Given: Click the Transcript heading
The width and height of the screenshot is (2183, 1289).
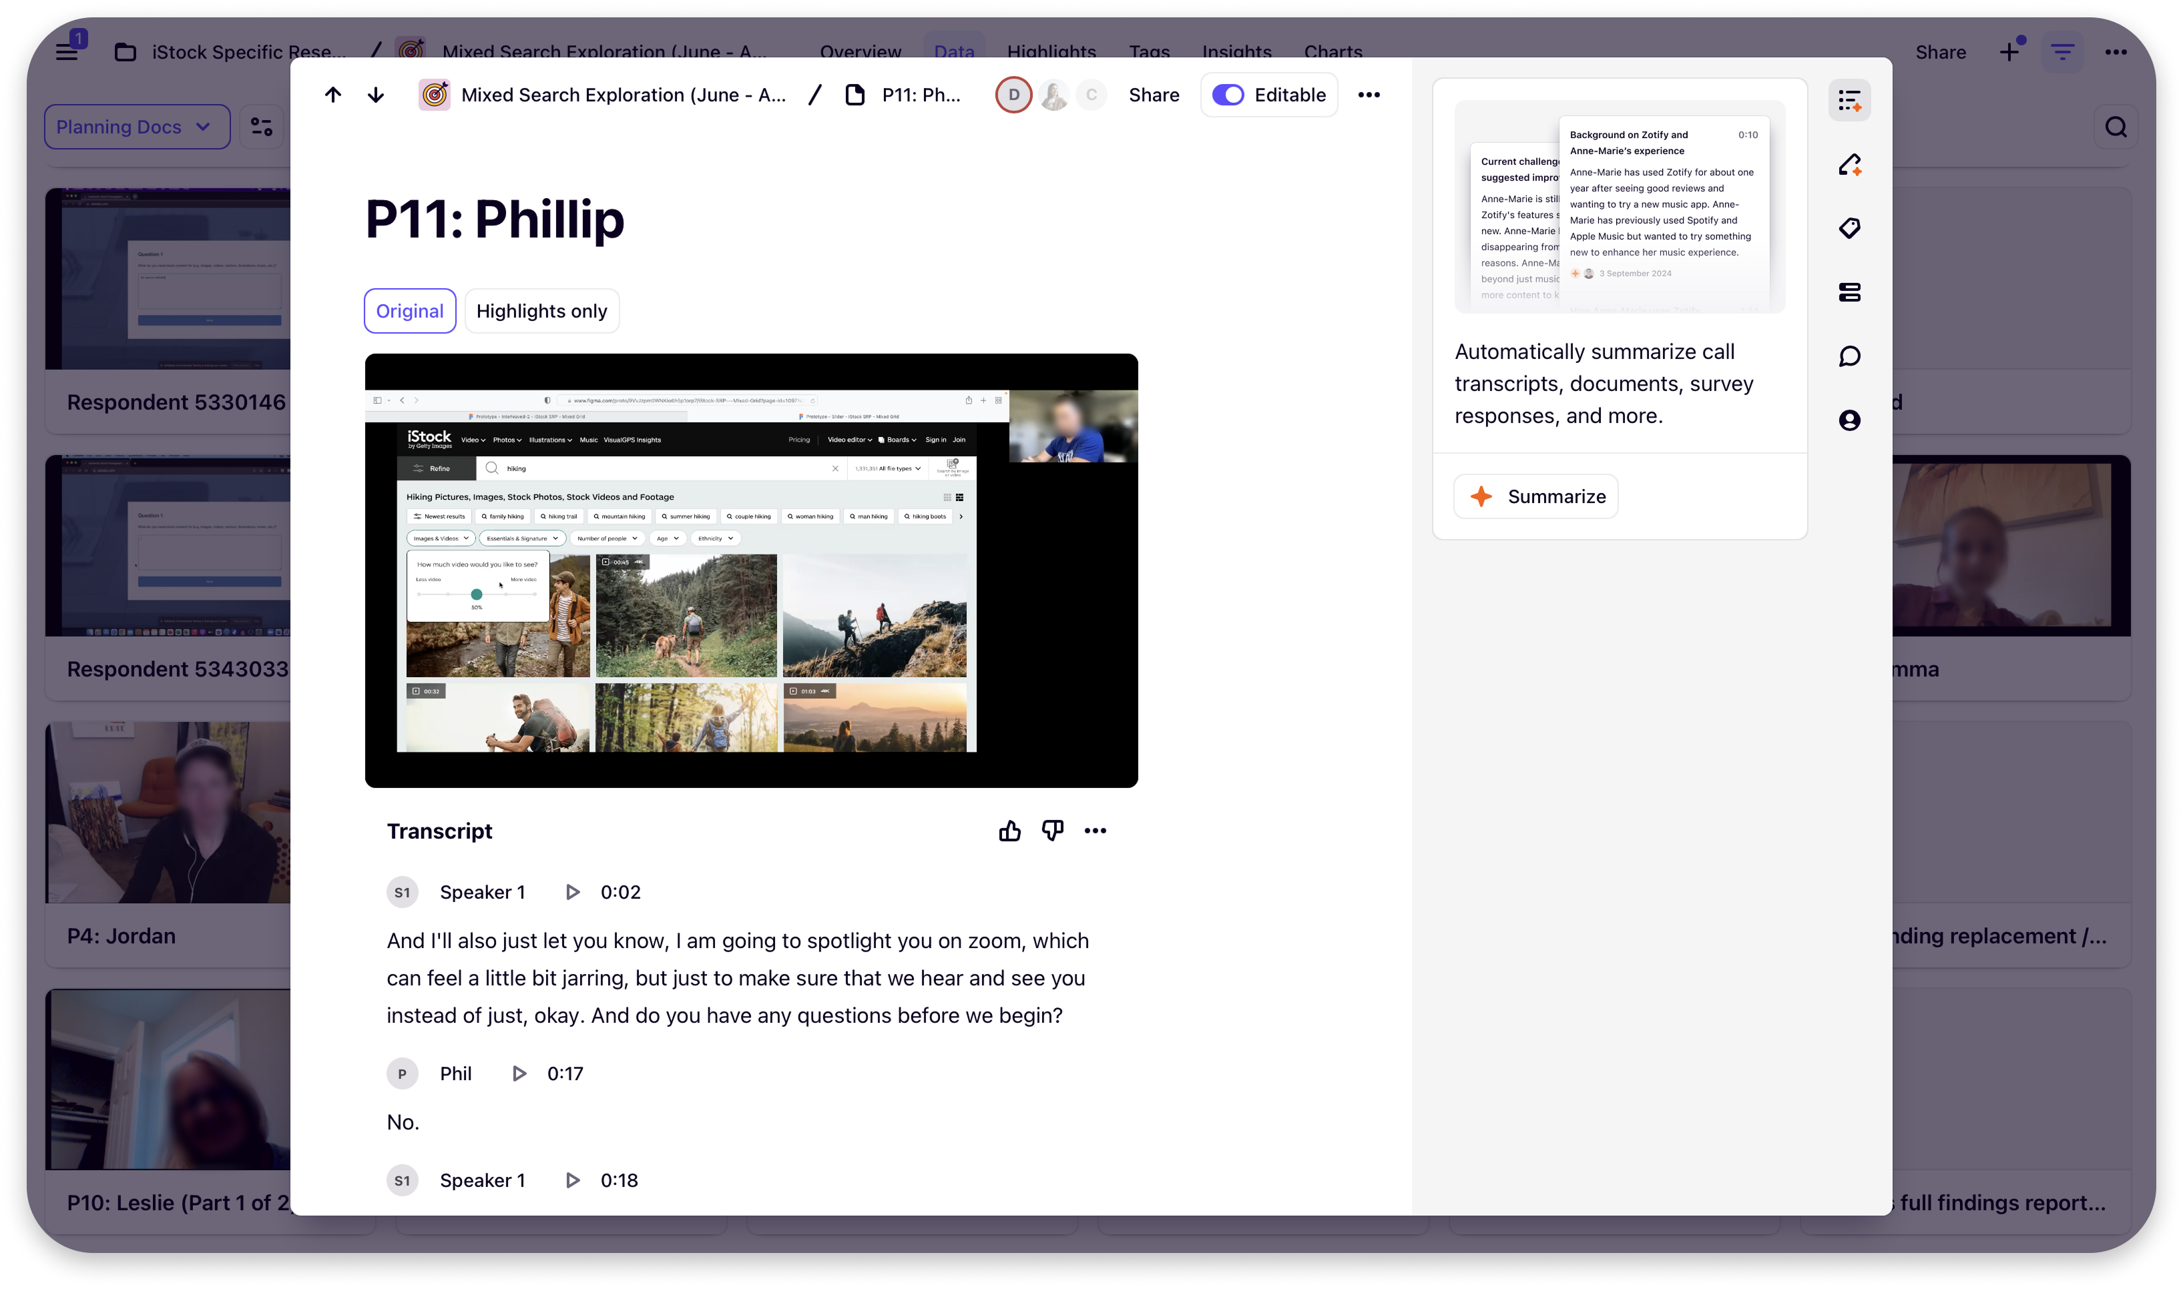Looking at the screenshot, I should click(440, 831).
